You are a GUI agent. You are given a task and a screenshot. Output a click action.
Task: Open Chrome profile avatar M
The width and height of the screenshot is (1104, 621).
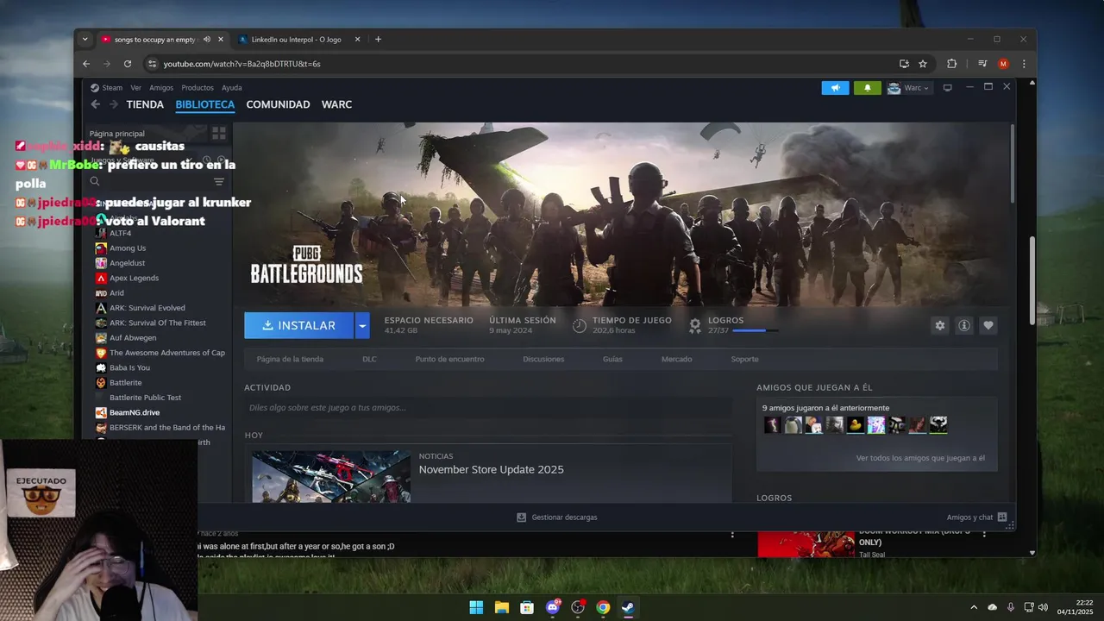[x=1003, y=64]
